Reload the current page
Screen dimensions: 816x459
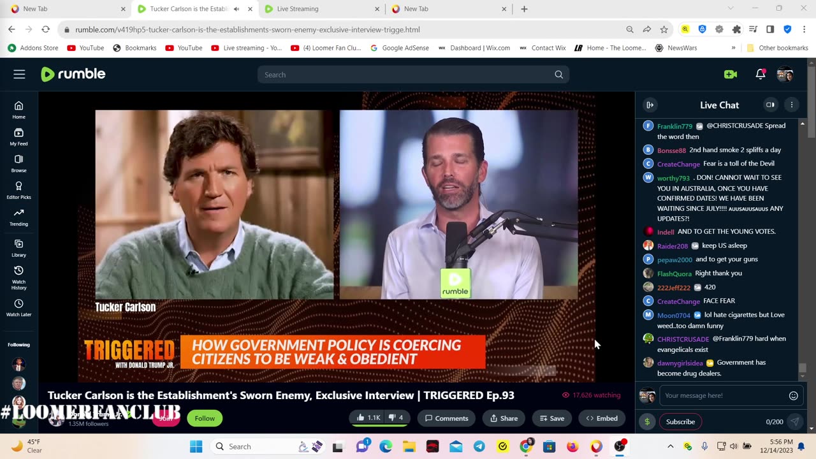pyautogui.click(x=45, y=29)
